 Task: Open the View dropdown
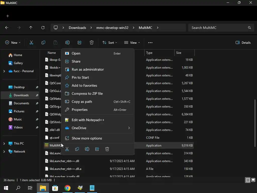point(132,43)
